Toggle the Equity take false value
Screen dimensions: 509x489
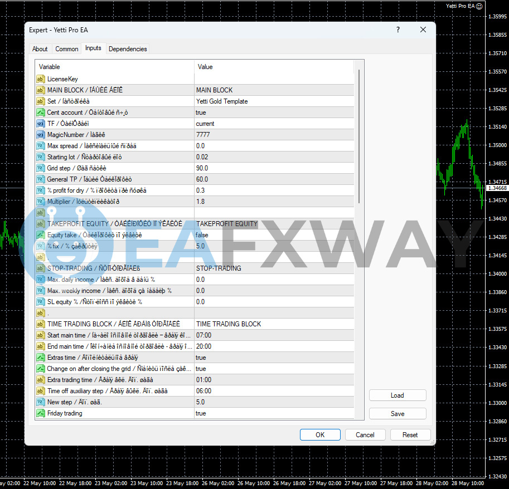(274, 235)
